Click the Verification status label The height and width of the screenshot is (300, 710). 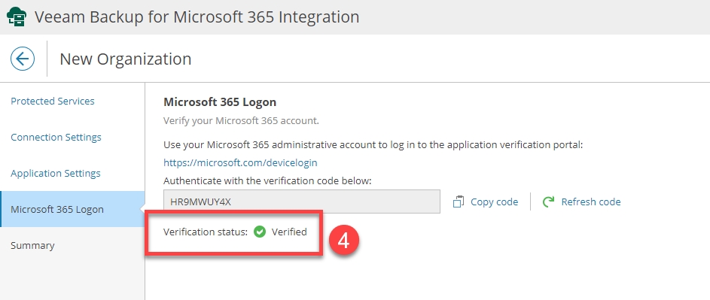click(206, 232)
